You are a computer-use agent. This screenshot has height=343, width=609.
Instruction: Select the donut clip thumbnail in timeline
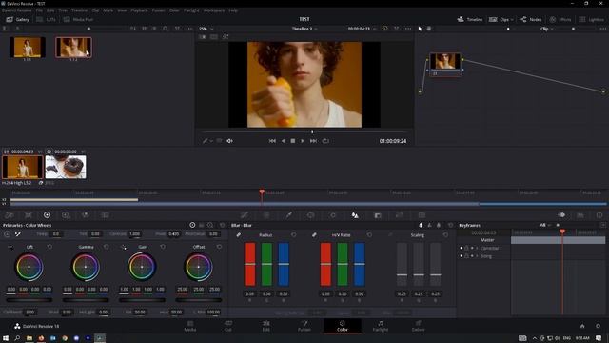tap(66, 167)
